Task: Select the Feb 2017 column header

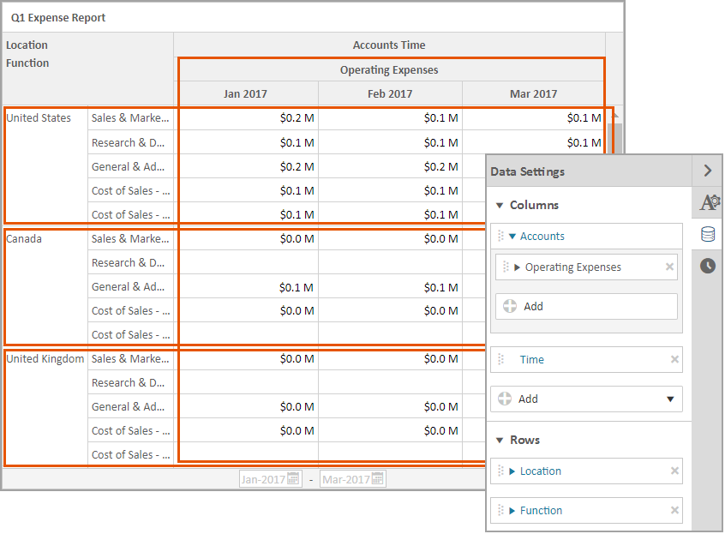Action: 390,93
